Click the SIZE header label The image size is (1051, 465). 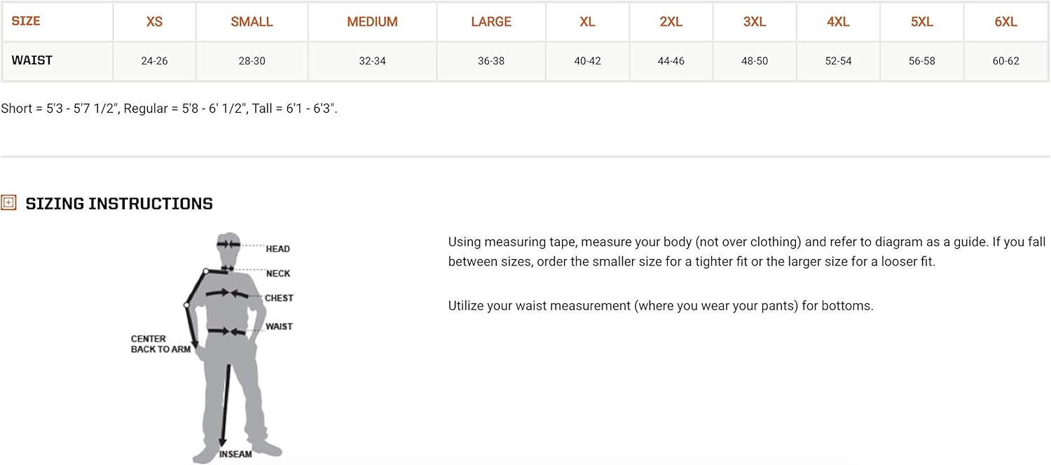point(26,21)
